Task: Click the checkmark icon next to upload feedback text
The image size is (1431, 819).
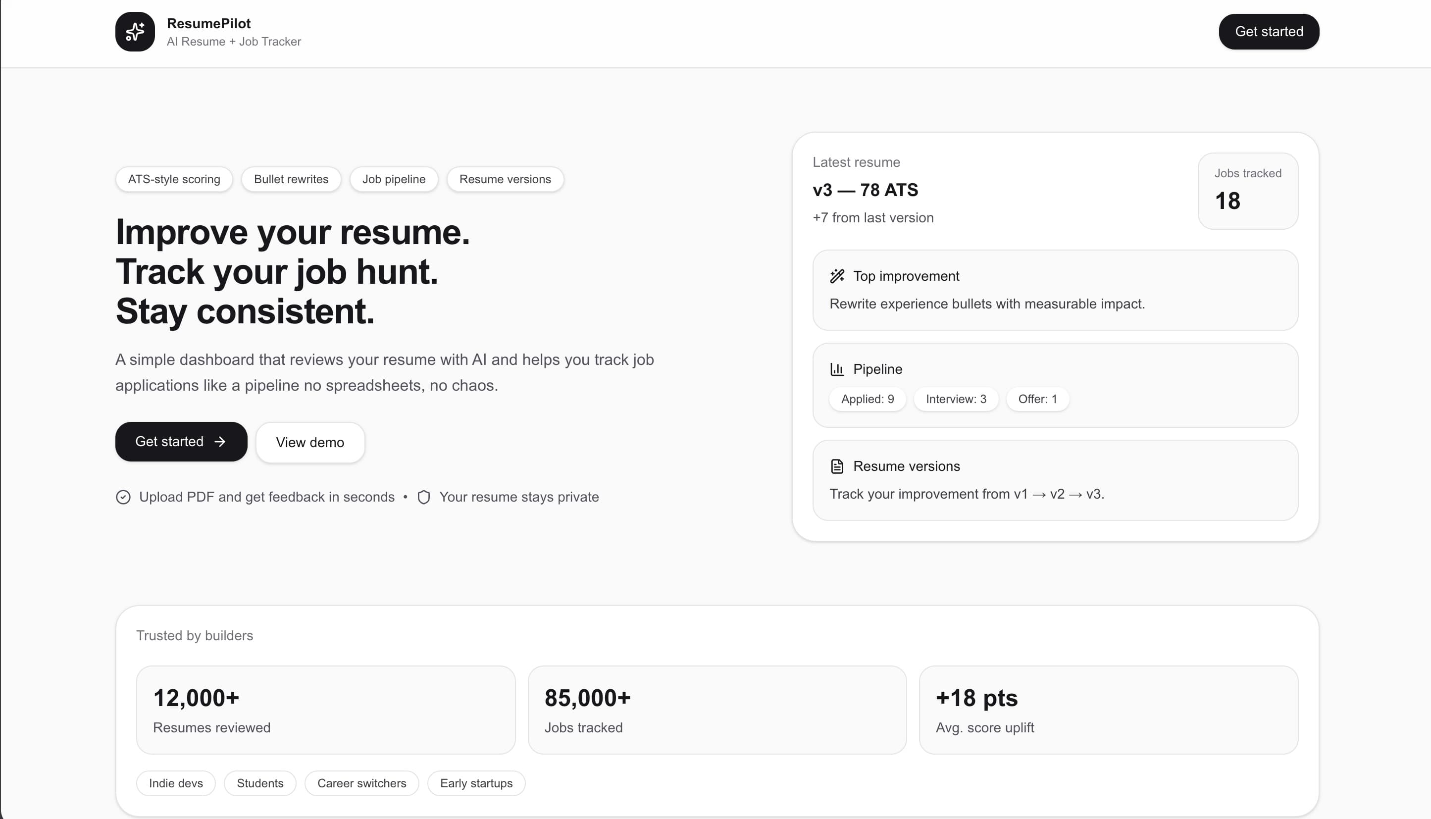Action: (x=124, y=497)
